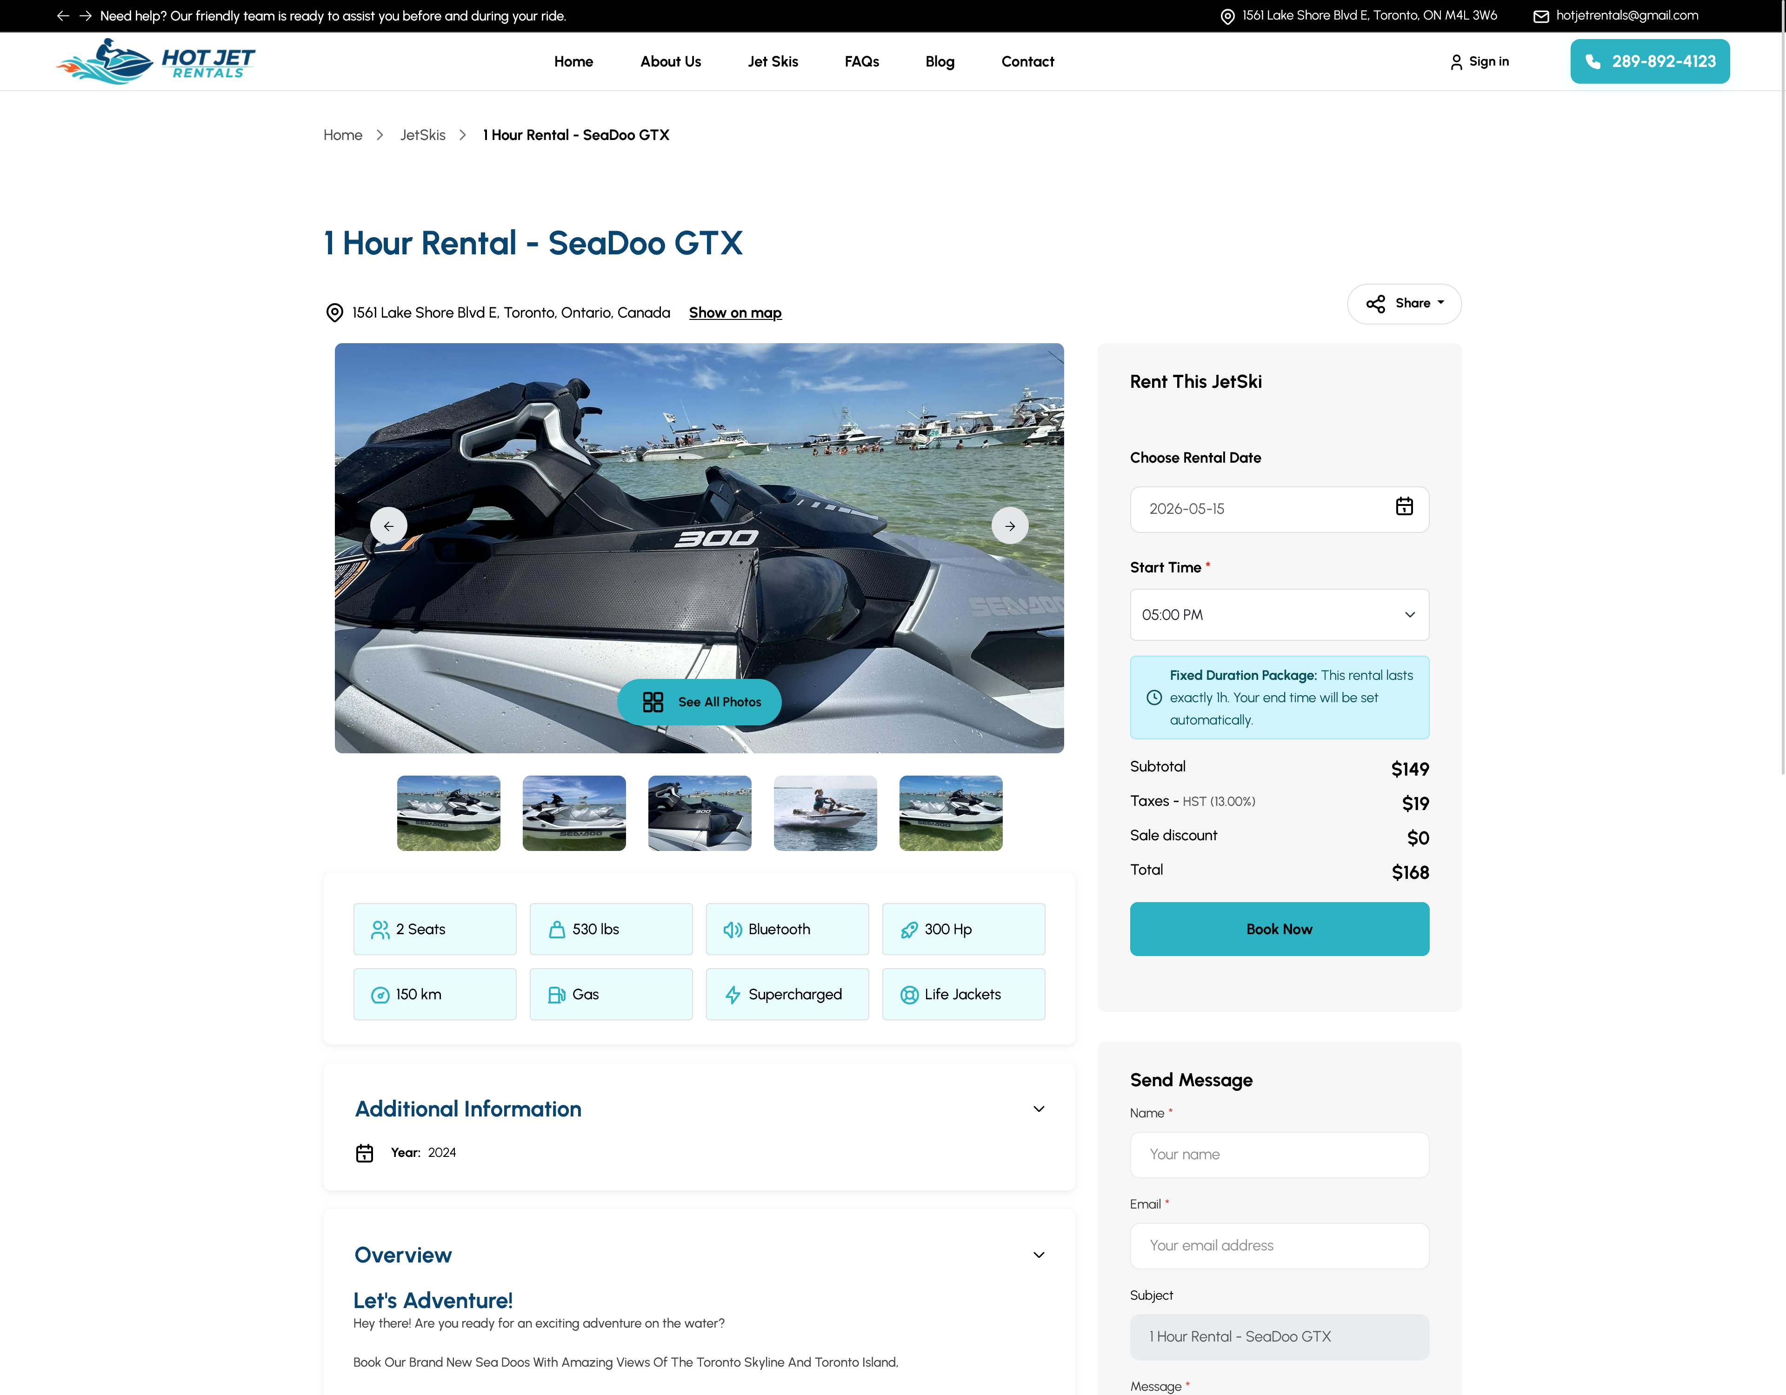Screen dimensions: 1786x1395
Task: Click the main jet ski photo
Action: pyautogui.click(x=699, y=548)
